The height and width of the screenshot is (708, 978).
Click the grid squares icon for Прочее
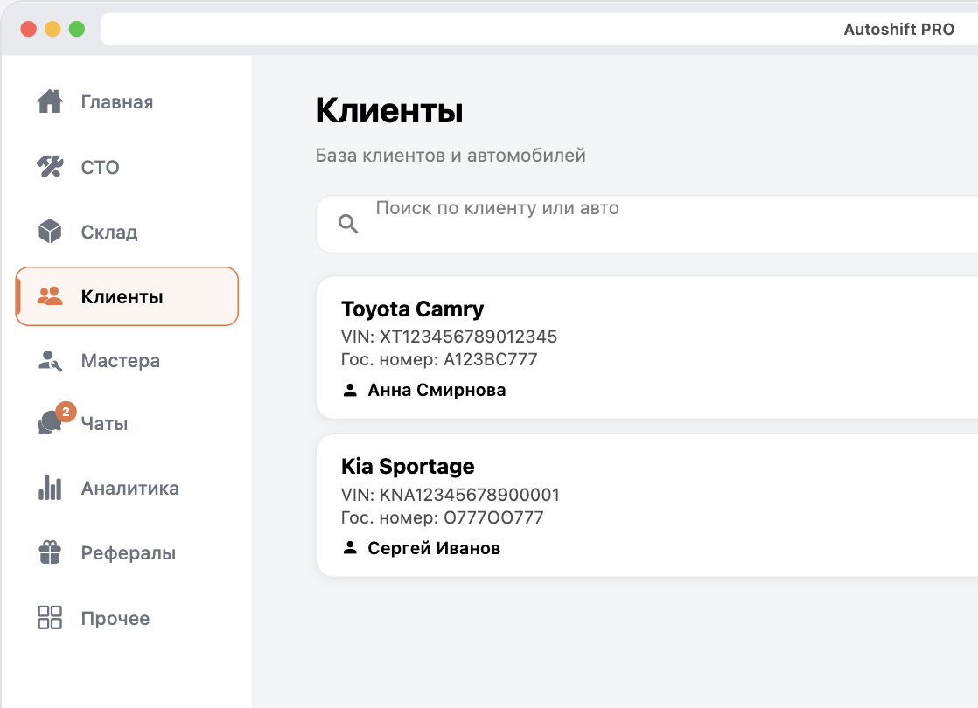pos(50,618)
